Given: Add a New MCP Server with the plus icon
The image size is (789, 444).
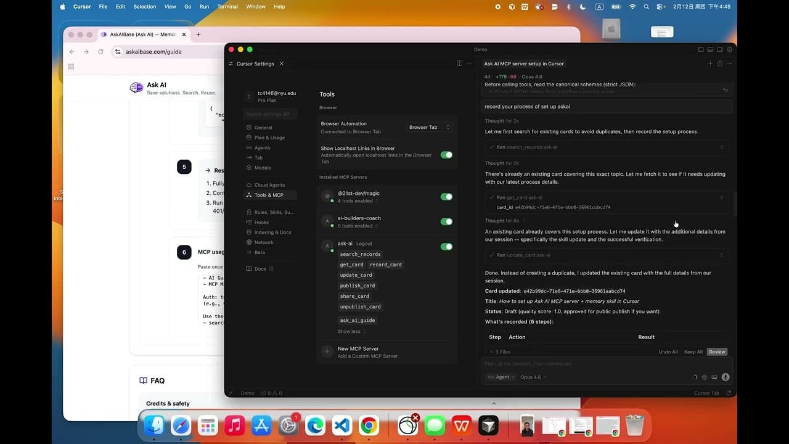Looking at the screenshot, I should click(x=327, y=351).
